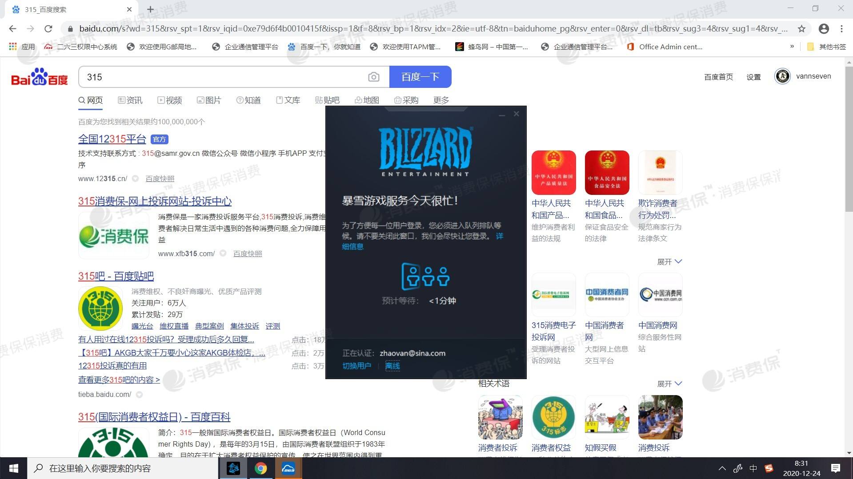This screenshot has width=853, height=479.
Task: Click 离线 in Blizzard dialog
Action: click(x=392, y=366)
